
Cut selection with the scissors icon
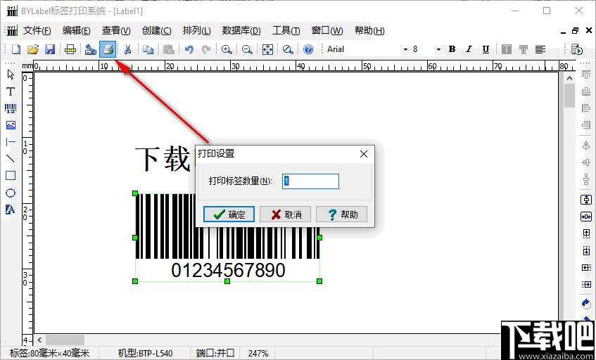point(128,49)
